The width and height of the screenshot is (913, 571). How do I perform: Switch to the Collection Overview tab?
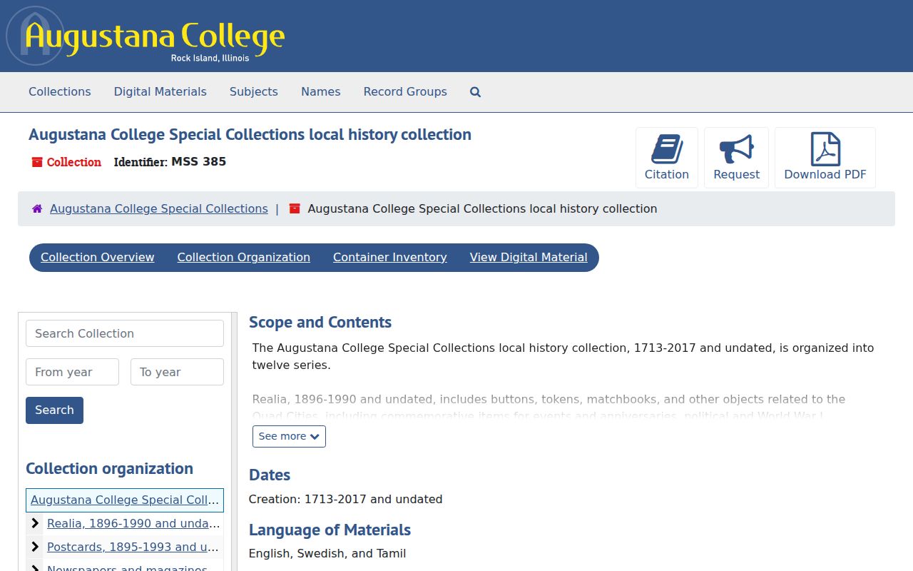98,258
